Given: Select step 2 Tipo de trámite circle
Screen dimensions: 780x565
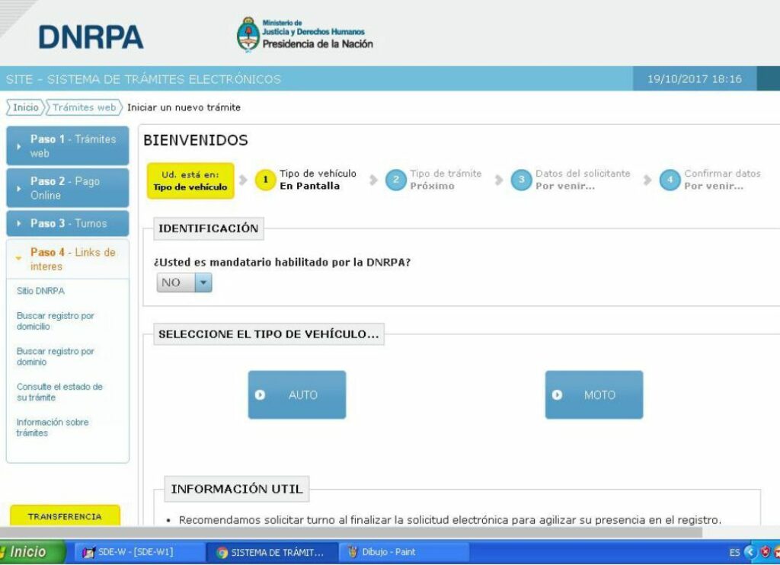Looking at the screenshot, I should (x=397, y=180).
